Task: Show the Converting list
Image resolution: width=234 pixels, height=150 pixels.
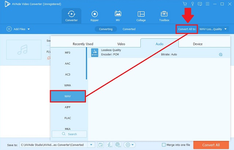Action: click(x=106, y=29)
